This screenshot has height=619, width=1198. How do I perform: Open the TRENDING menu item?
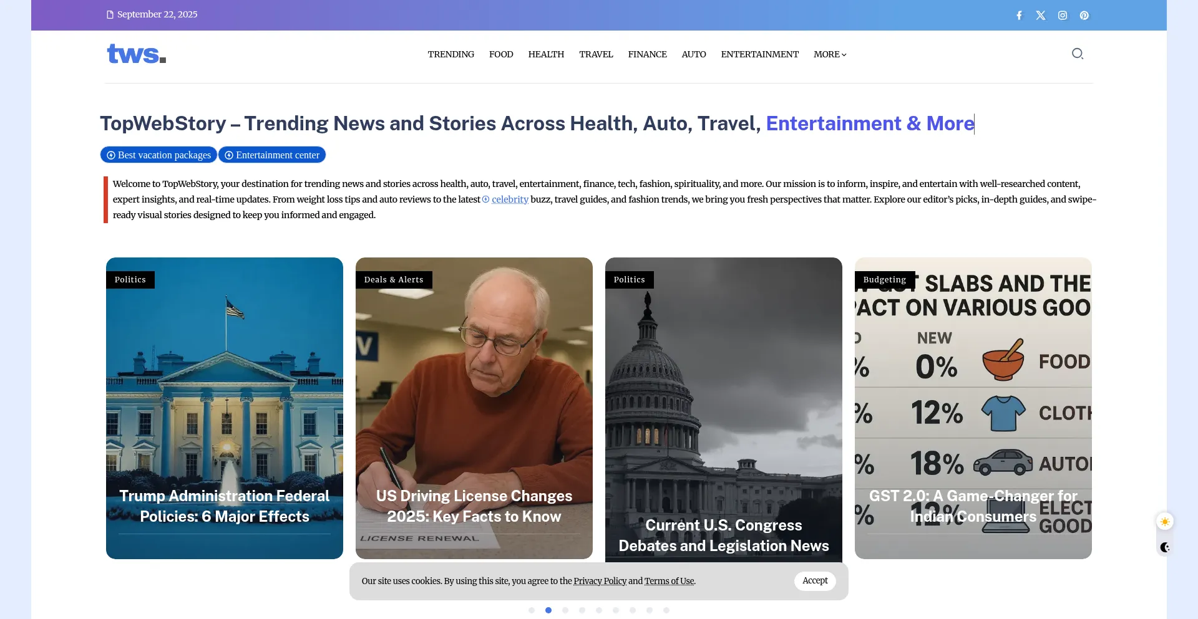pos(450,55)
